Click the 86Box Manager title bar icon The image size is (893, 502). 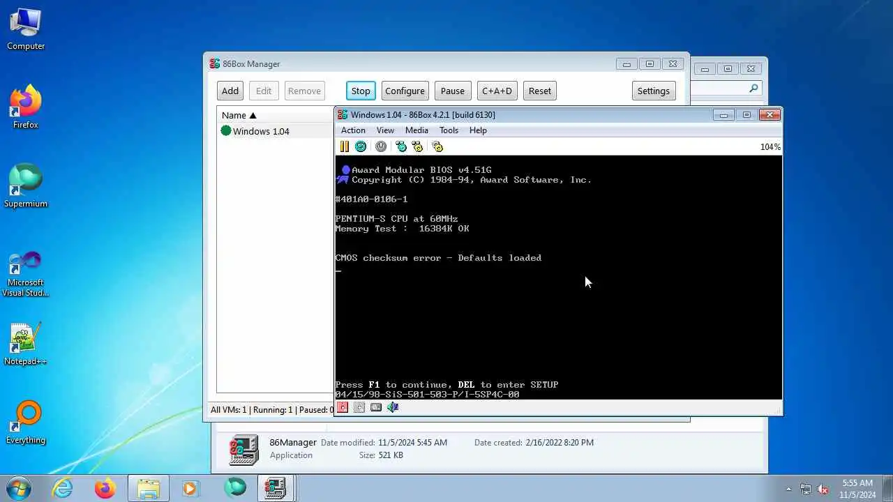click(x=215, y=63)
